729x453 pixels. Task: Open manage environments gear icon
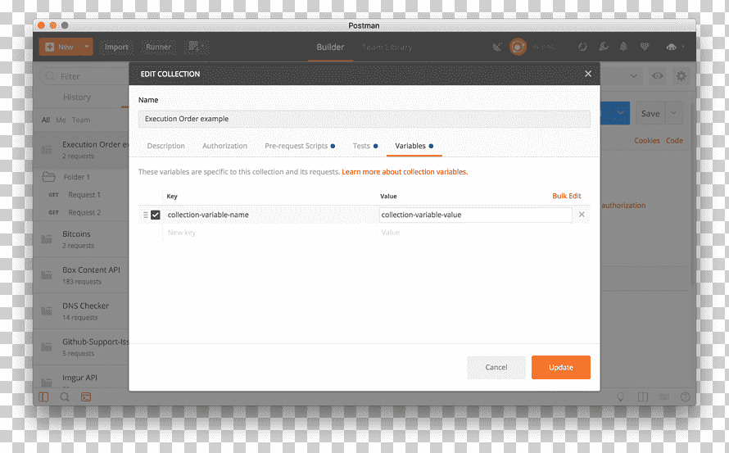click(x=681, y=76)
